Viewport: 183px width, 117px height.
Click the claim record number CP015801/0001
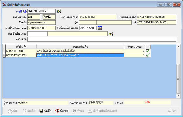pos(41,28)
